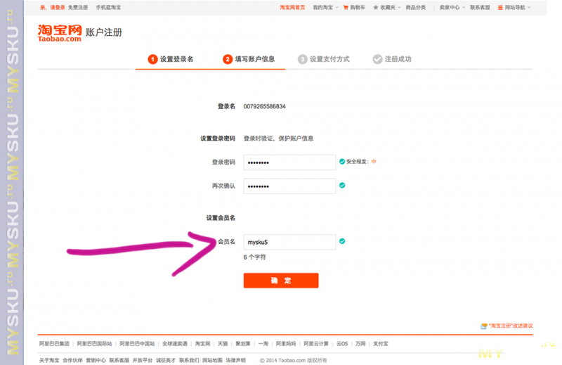Open 联系客服 in the footer

[x=119, y=360]
